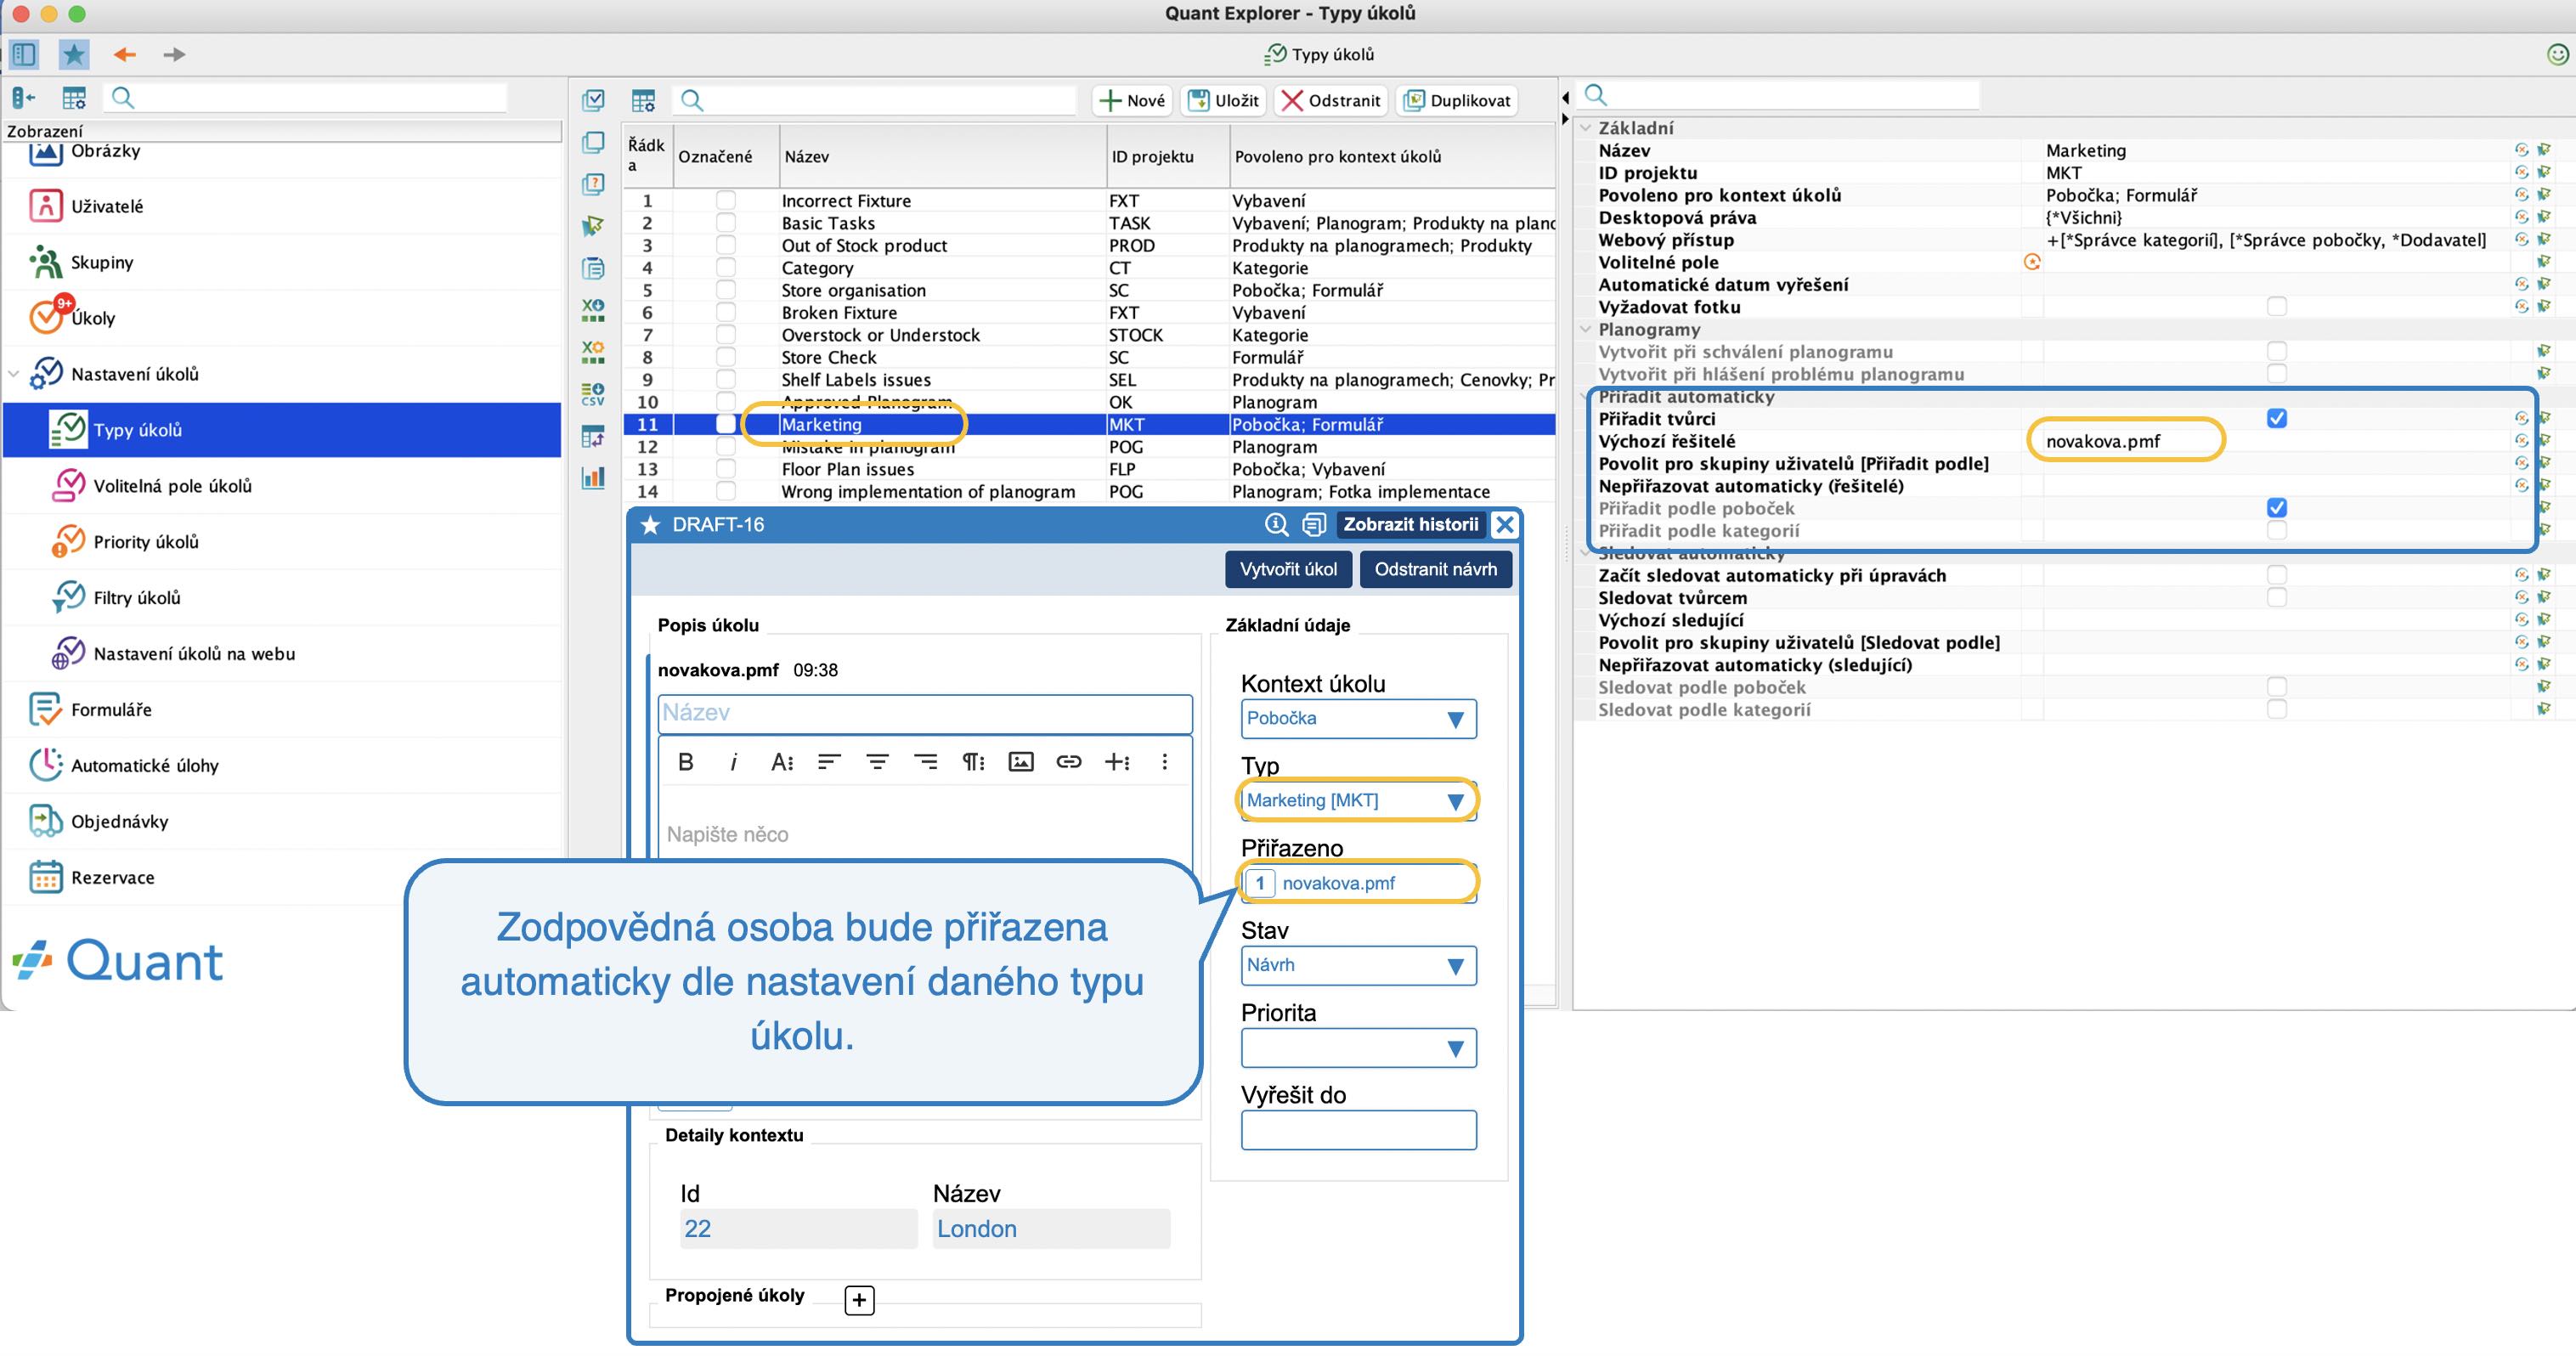Toggle Přiřadit podle poboček checkbox
Screen dimensions: 2576x1356
coord(2277,508)
